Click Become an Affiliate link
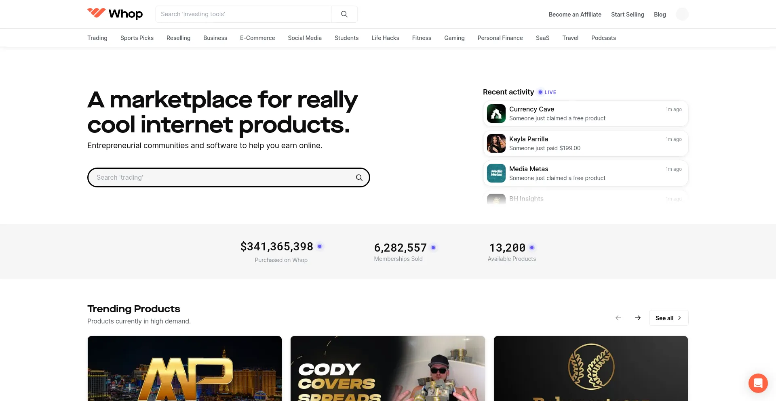This screenshot has height=401, width=776. point(575,15)
